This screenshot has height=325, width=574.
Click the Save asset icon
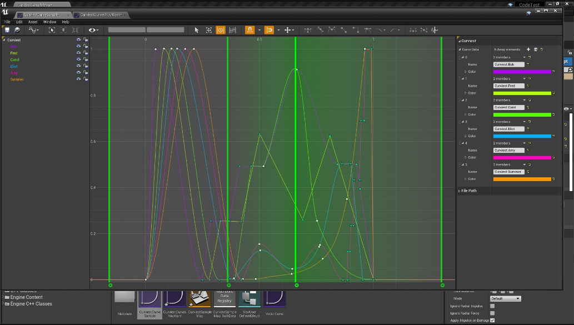pos(7,30)
